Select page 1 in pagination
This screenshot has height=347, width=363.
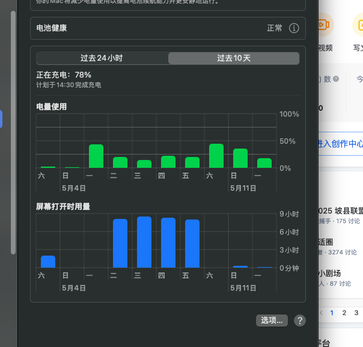click(331, 313)
